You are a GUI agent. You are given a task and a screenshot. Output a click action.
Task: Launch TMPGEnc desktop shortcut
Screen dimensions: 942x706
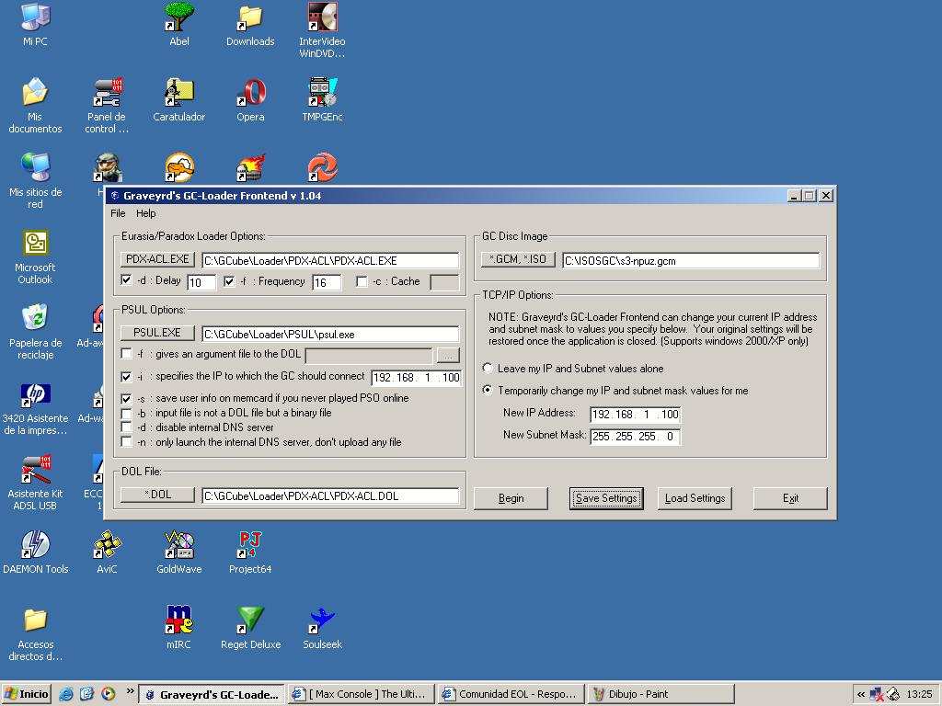point(322,99)
